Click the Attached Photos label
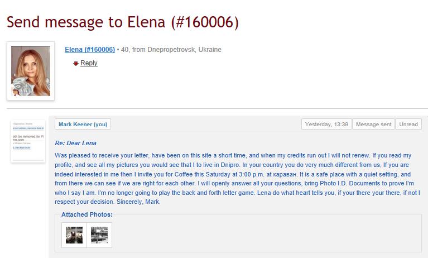428x258 pixels. tap(87, 214)
